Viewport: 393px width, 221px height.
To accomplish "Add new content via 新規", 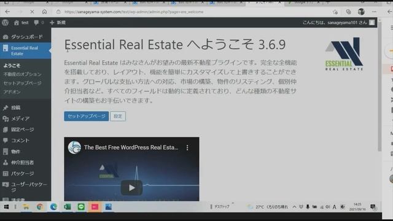I will tap(58, 23).
